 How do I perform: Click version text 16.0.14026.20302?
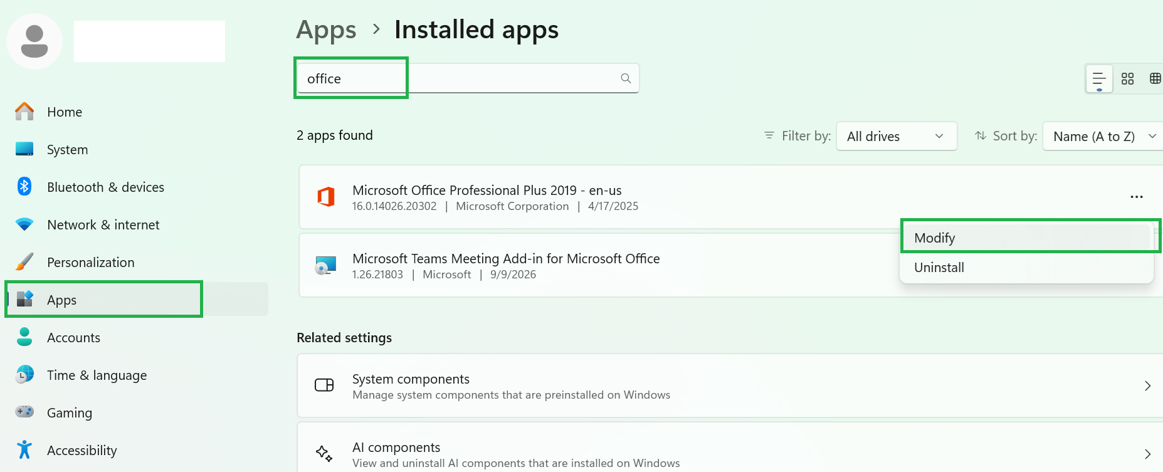[394, 206]
